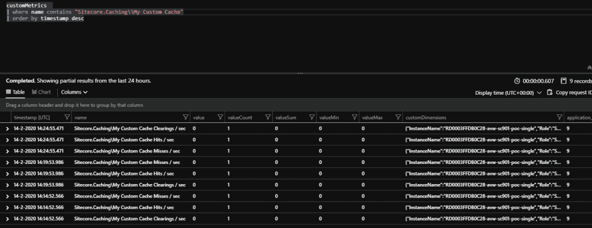Click the query duration stopwatch icon
This screenshot has height=228, width=592.
517,81
